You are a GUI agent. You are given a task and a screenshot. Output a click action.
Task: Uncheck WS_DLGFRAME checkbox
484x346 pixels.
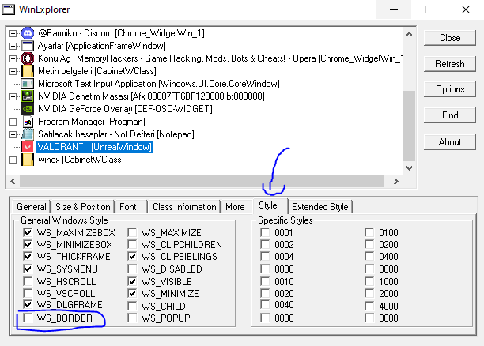click(x=28, y=305)
